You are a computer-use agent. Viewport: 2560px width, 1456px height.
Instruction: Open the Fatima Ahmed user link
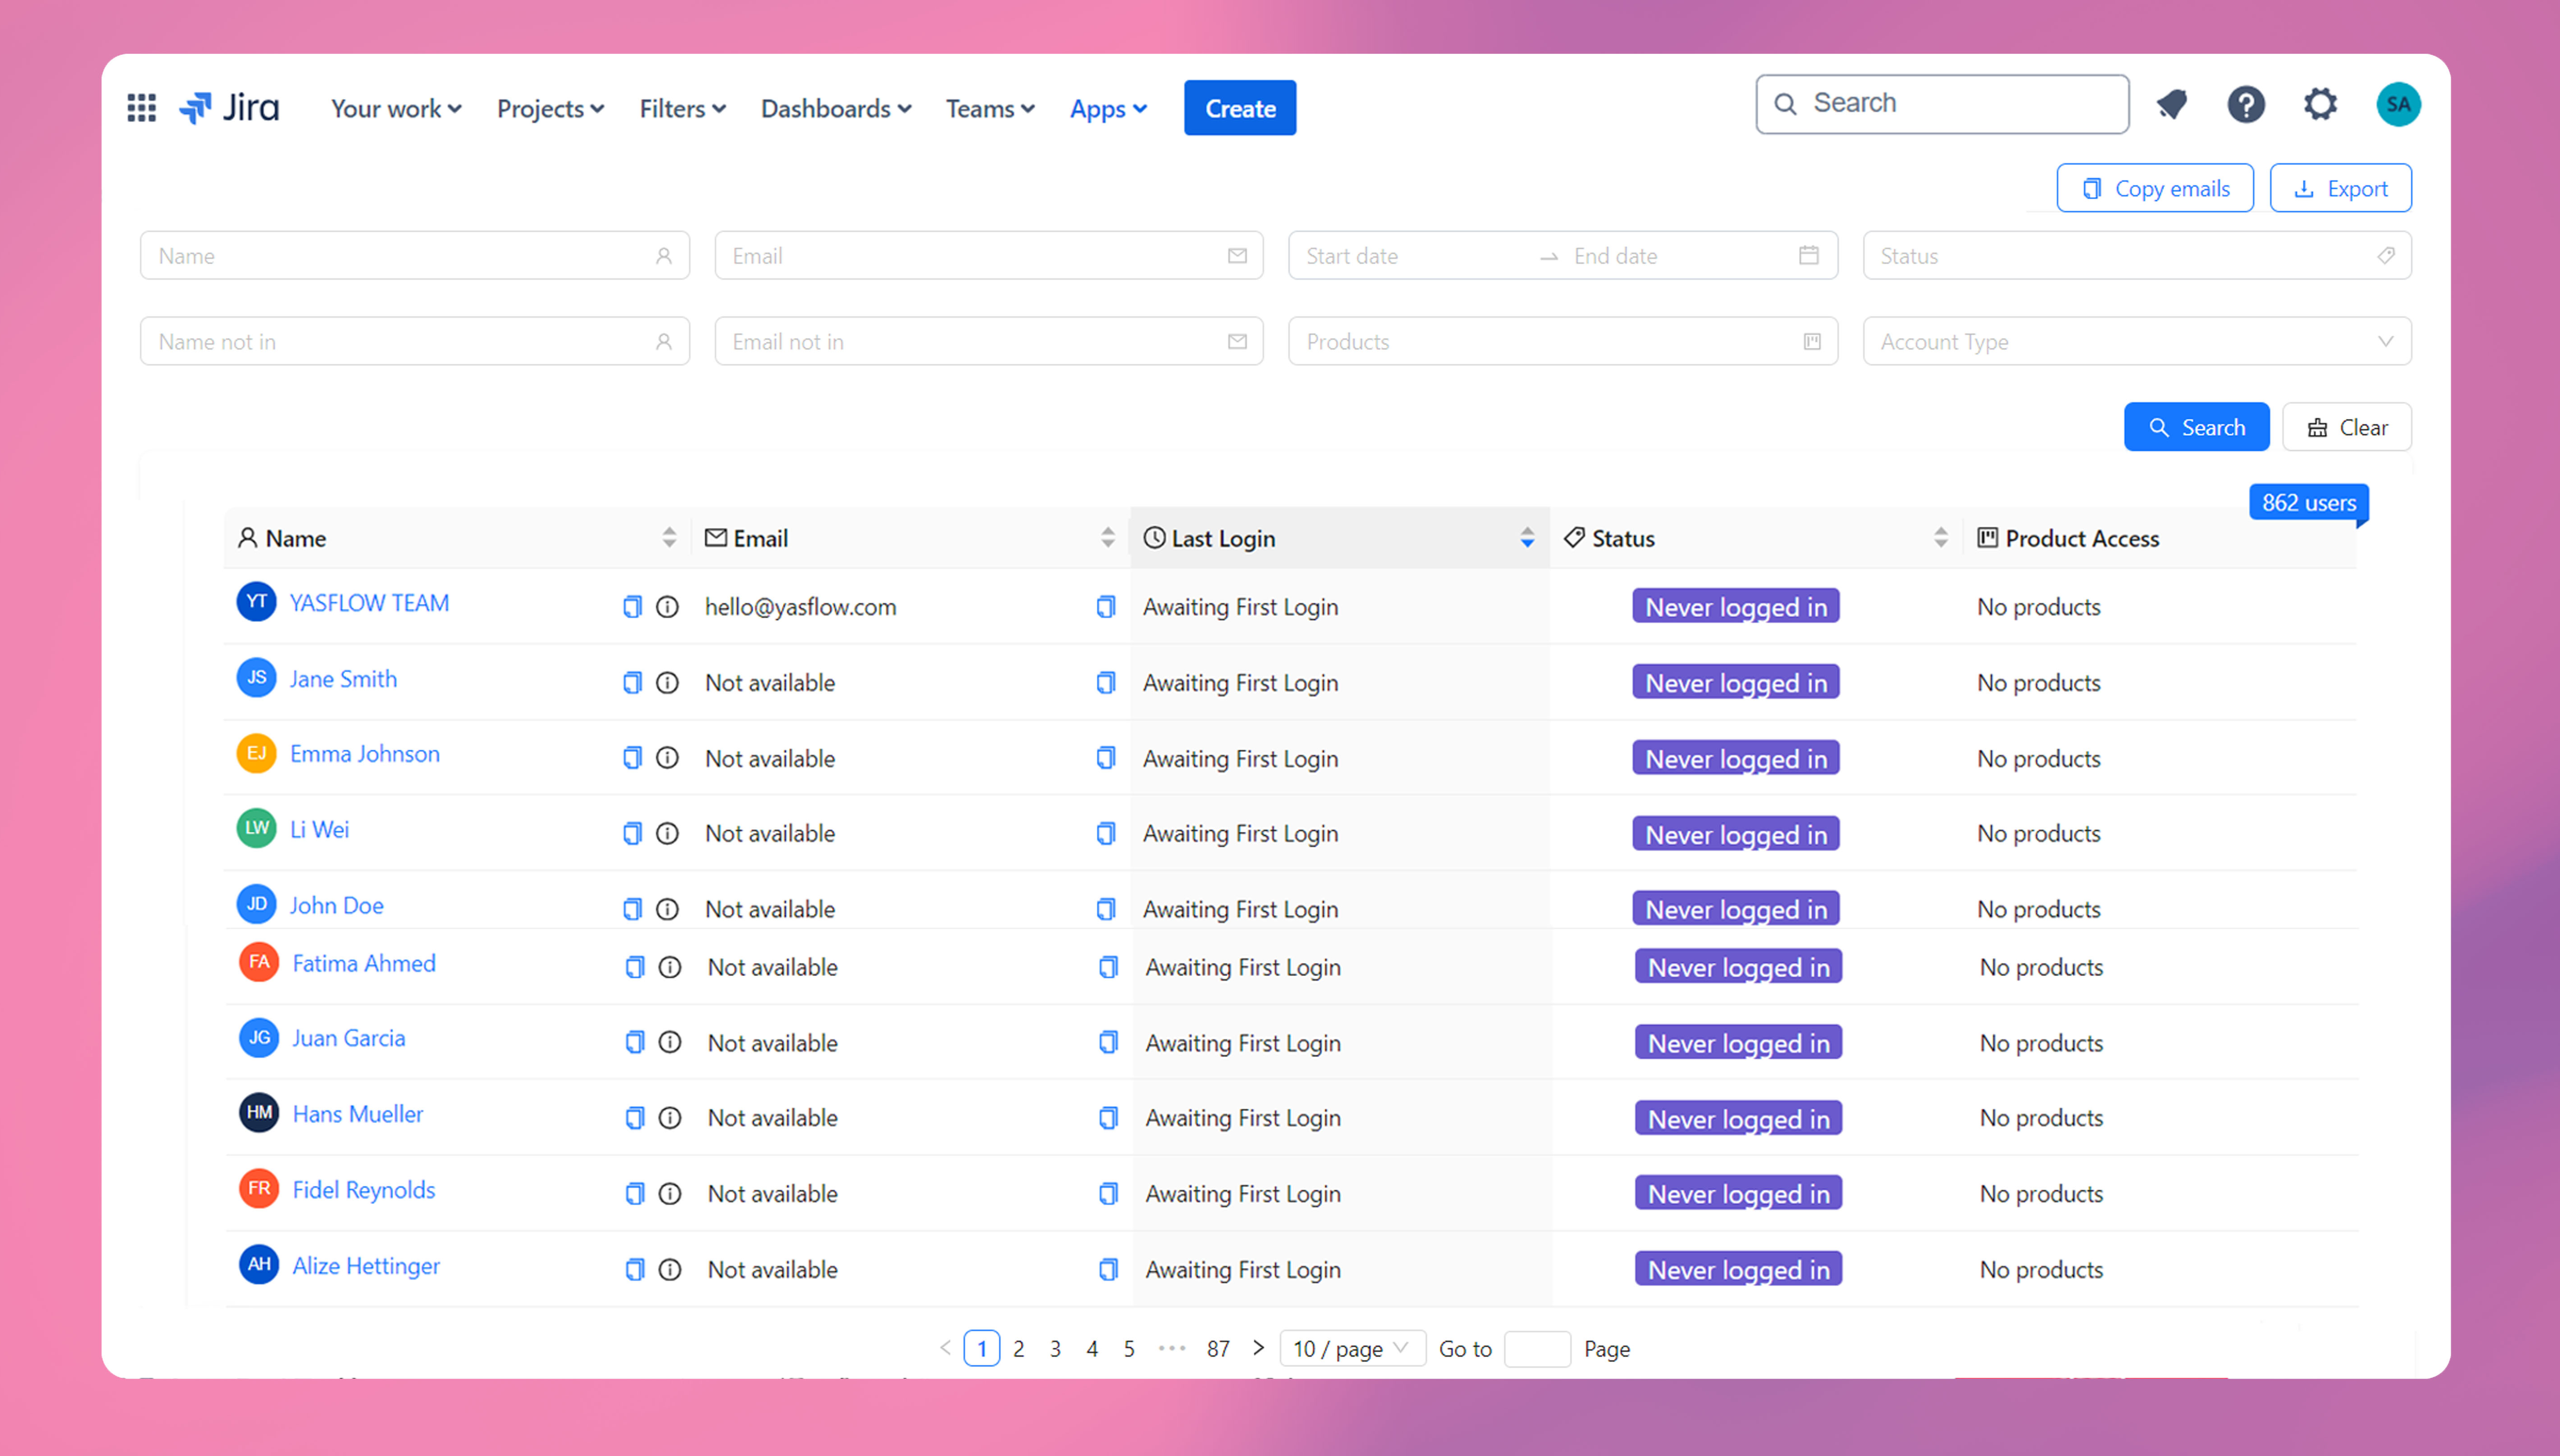tap(364, 963)
